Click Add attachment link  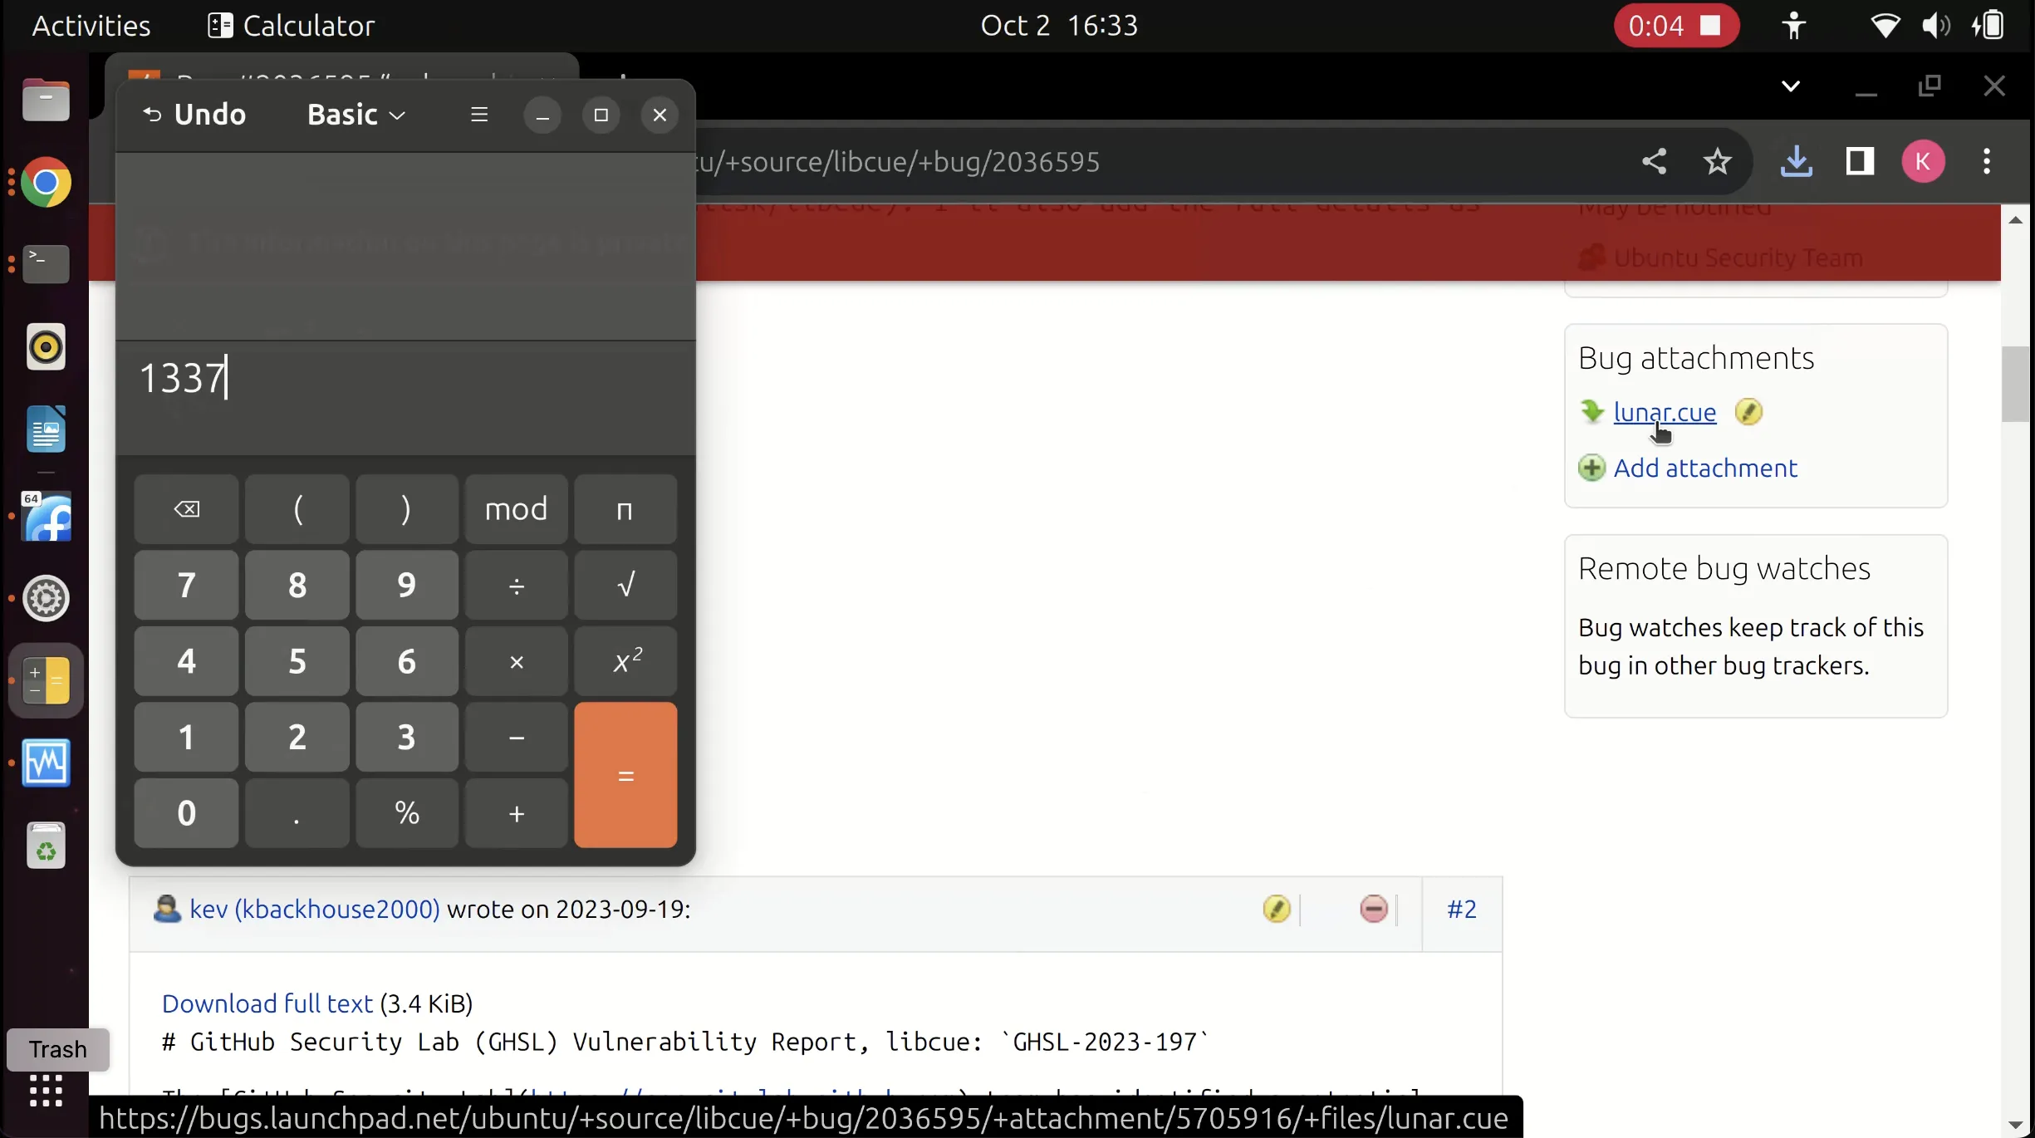[x=1705, y=467]
